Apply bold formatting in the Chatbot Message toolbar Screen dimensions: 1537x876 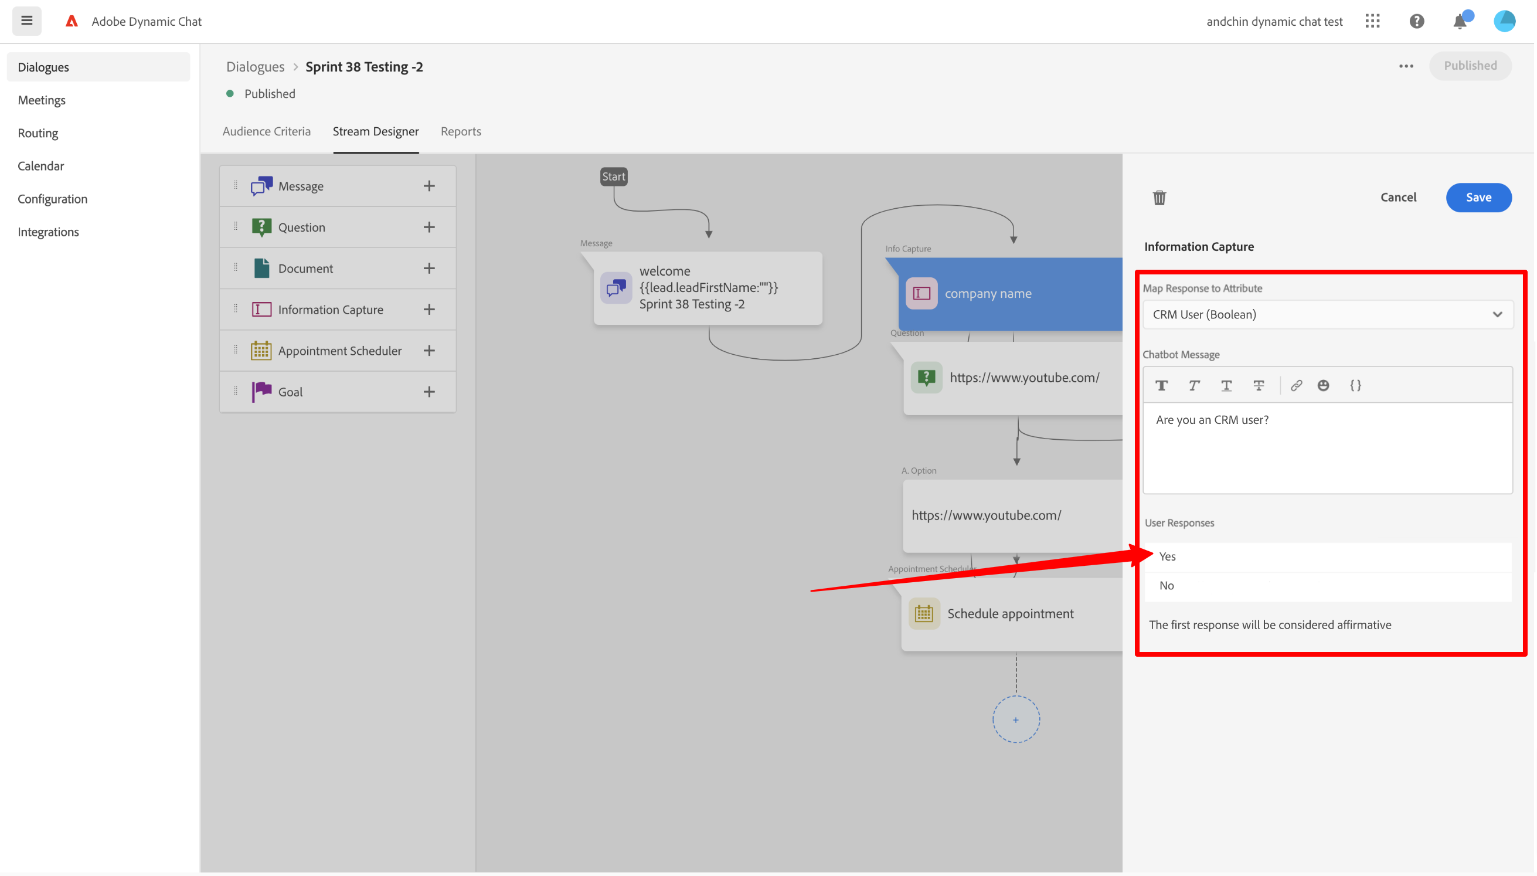pyautogui.click(x=1162, y=386)
